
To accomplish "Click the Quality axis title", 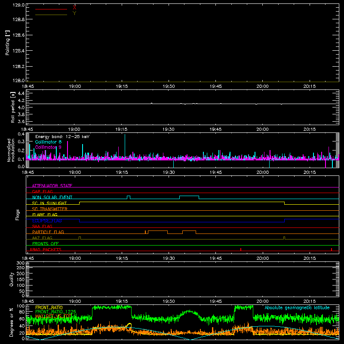I will pos(12,279).
